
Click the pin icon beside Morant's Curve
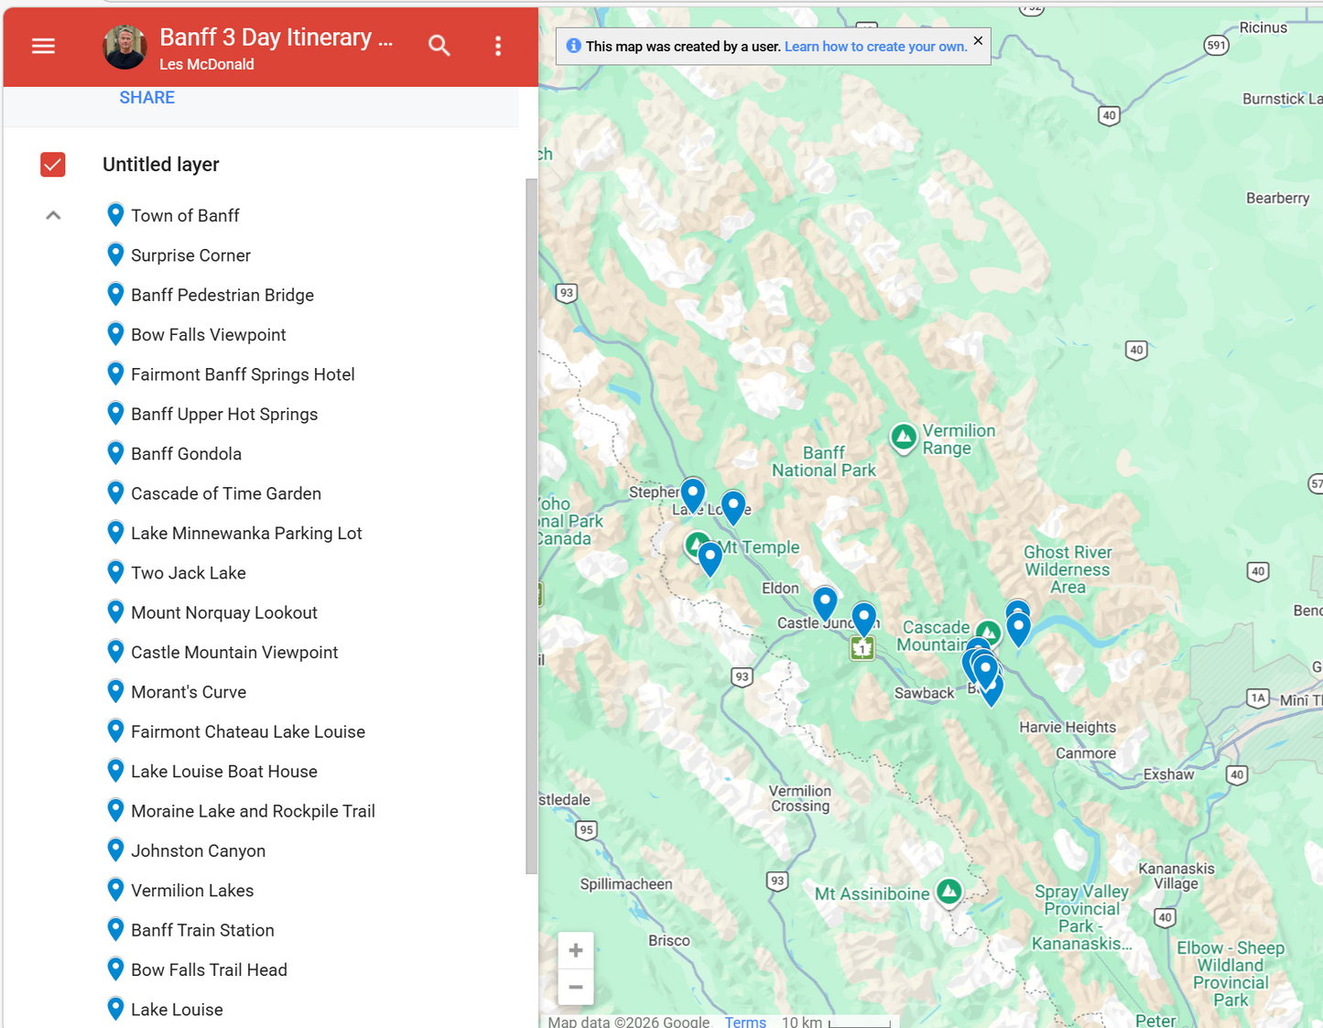coord(115,691)
